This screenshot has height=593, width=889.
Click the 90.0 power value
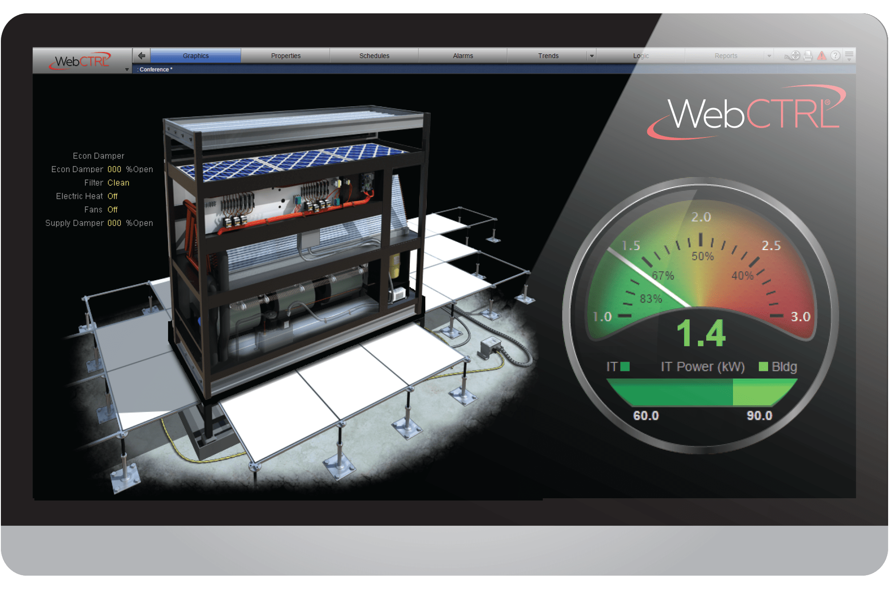(x=759, y=416)
